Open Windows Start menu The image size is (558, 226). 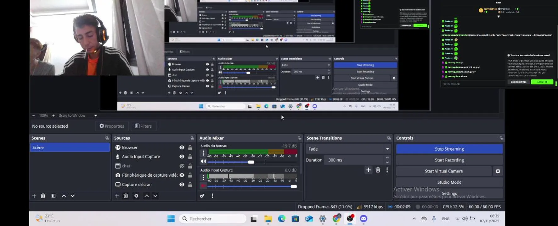click(x=171, y=219)
